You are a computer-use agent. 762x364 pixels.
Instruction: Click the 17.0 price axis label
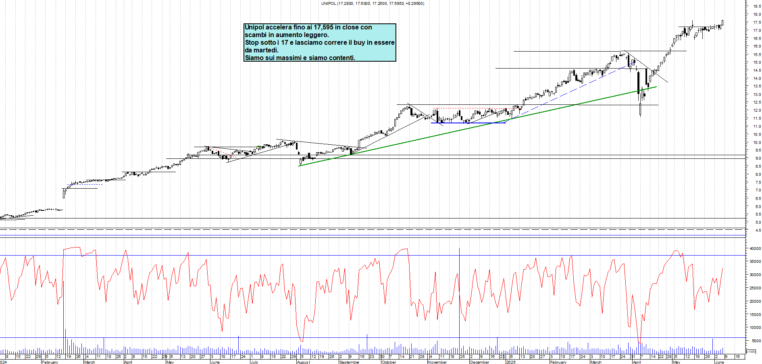pos(757,31)
